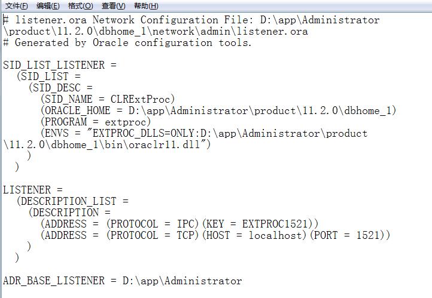Click the EXTPROC1521 key value
This screenshot has height=298, width=432.
pos(275,224)
